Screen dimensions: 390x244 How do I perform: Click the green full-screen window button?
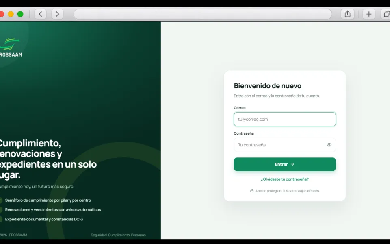20,14
